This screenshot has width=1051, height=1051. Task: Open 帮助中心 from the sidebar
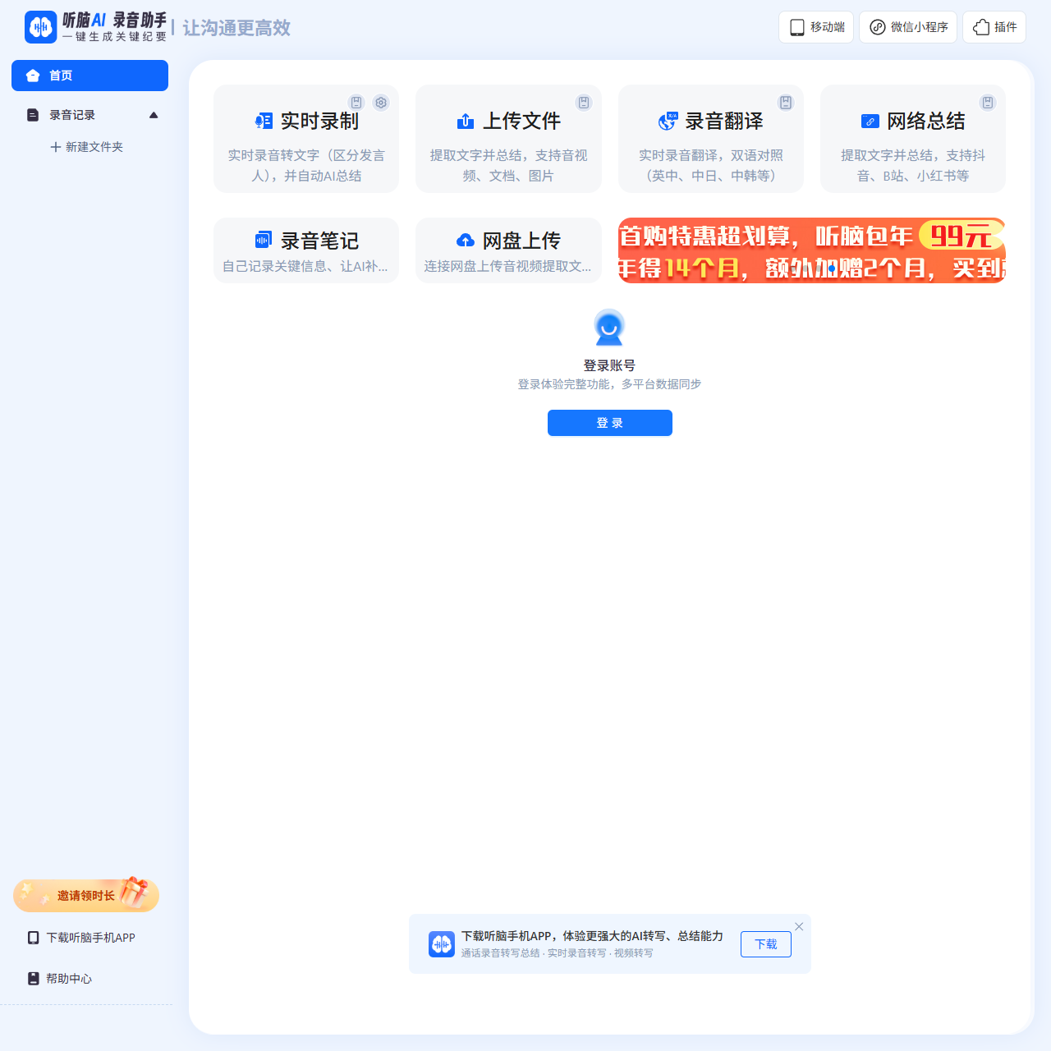68,978
